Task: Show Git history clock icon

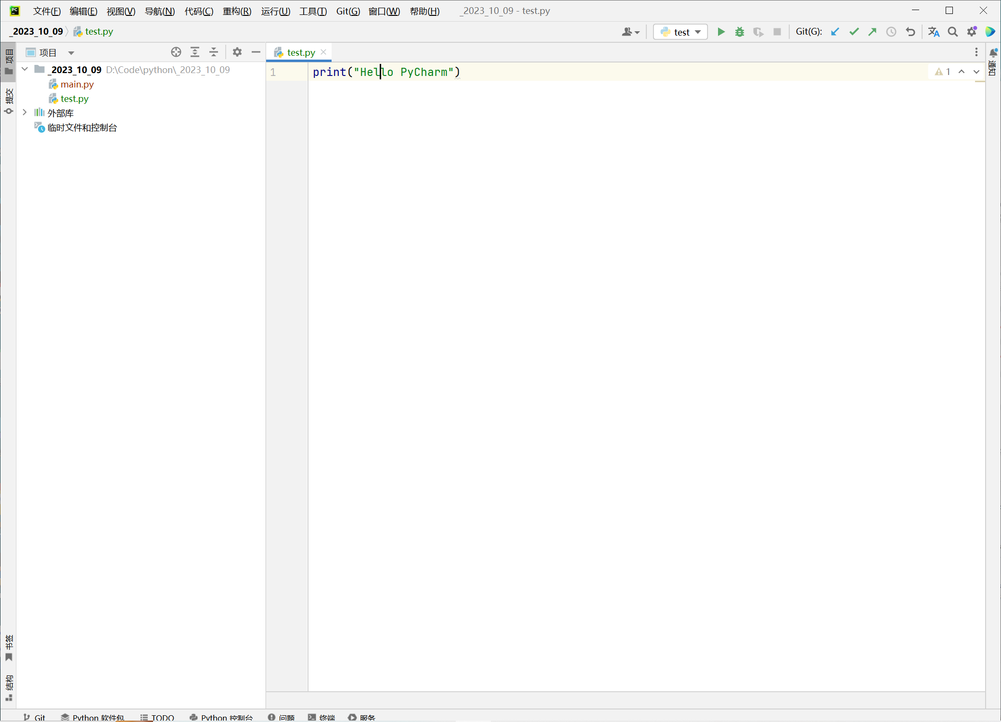Action: (891, 32)
